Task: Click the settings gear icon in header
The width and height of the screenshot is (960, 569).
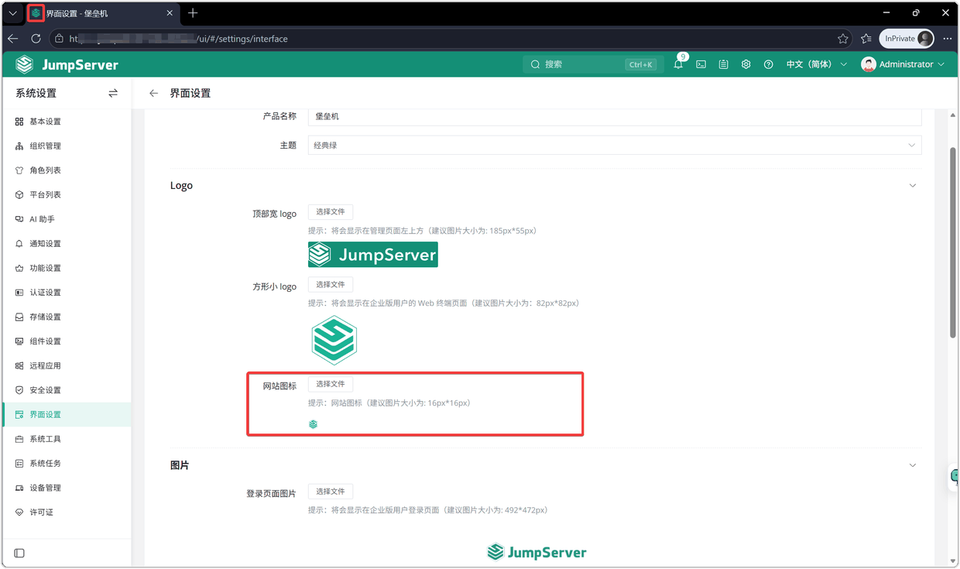Action: click(x=746, y=64)
